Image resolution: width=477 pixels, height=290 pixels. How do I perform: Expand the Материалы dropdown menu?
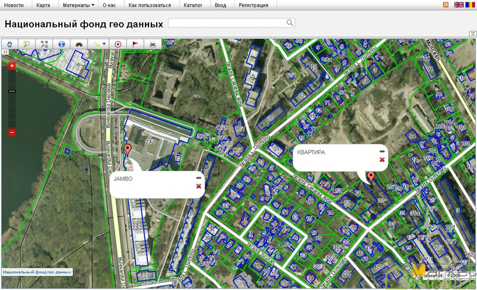click(78, 5)
